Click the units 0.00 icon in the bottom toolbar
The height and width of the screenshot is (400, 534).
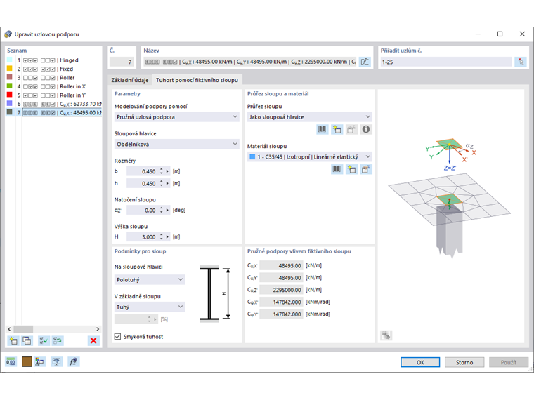tap(11, 362)
